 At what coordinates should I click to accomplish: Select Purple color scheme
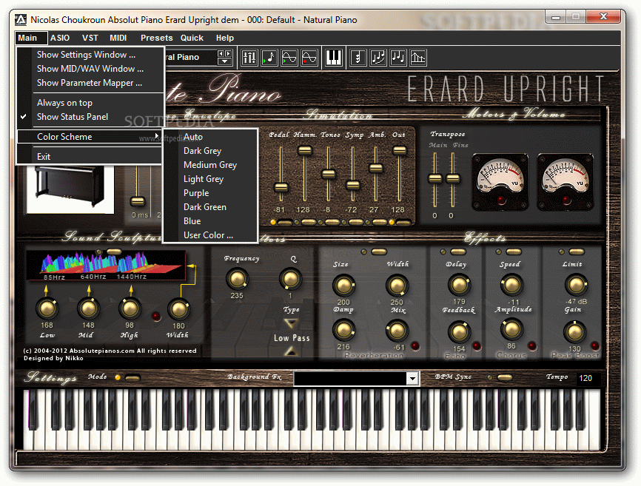point(210,193)
